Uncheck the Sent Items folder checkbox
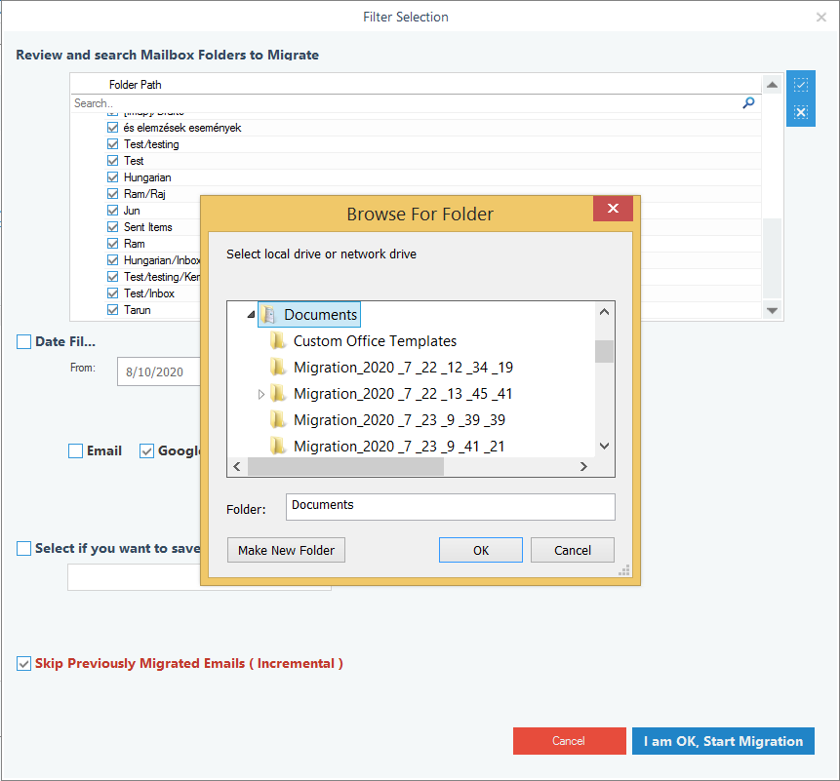The width and height of the screenshot is (840, 781). 112,227
